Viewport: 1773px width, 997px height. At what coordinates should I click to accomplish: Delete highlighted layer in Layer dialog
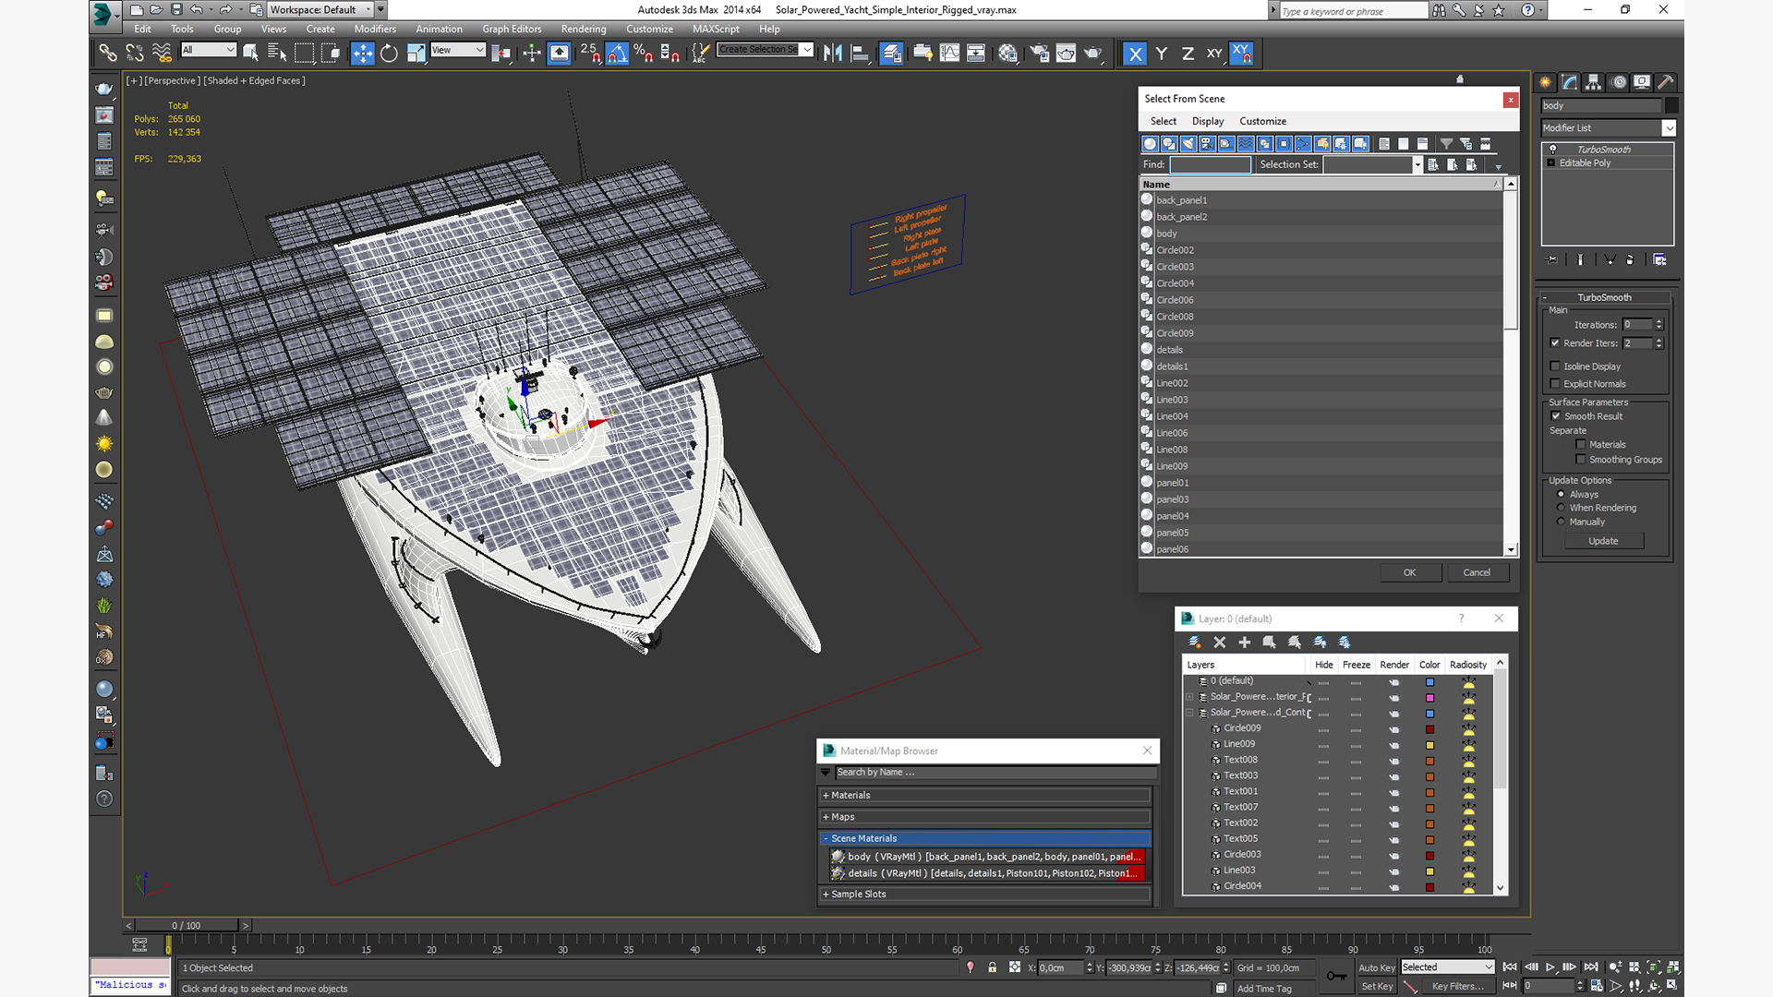(x=1220, y=642)
